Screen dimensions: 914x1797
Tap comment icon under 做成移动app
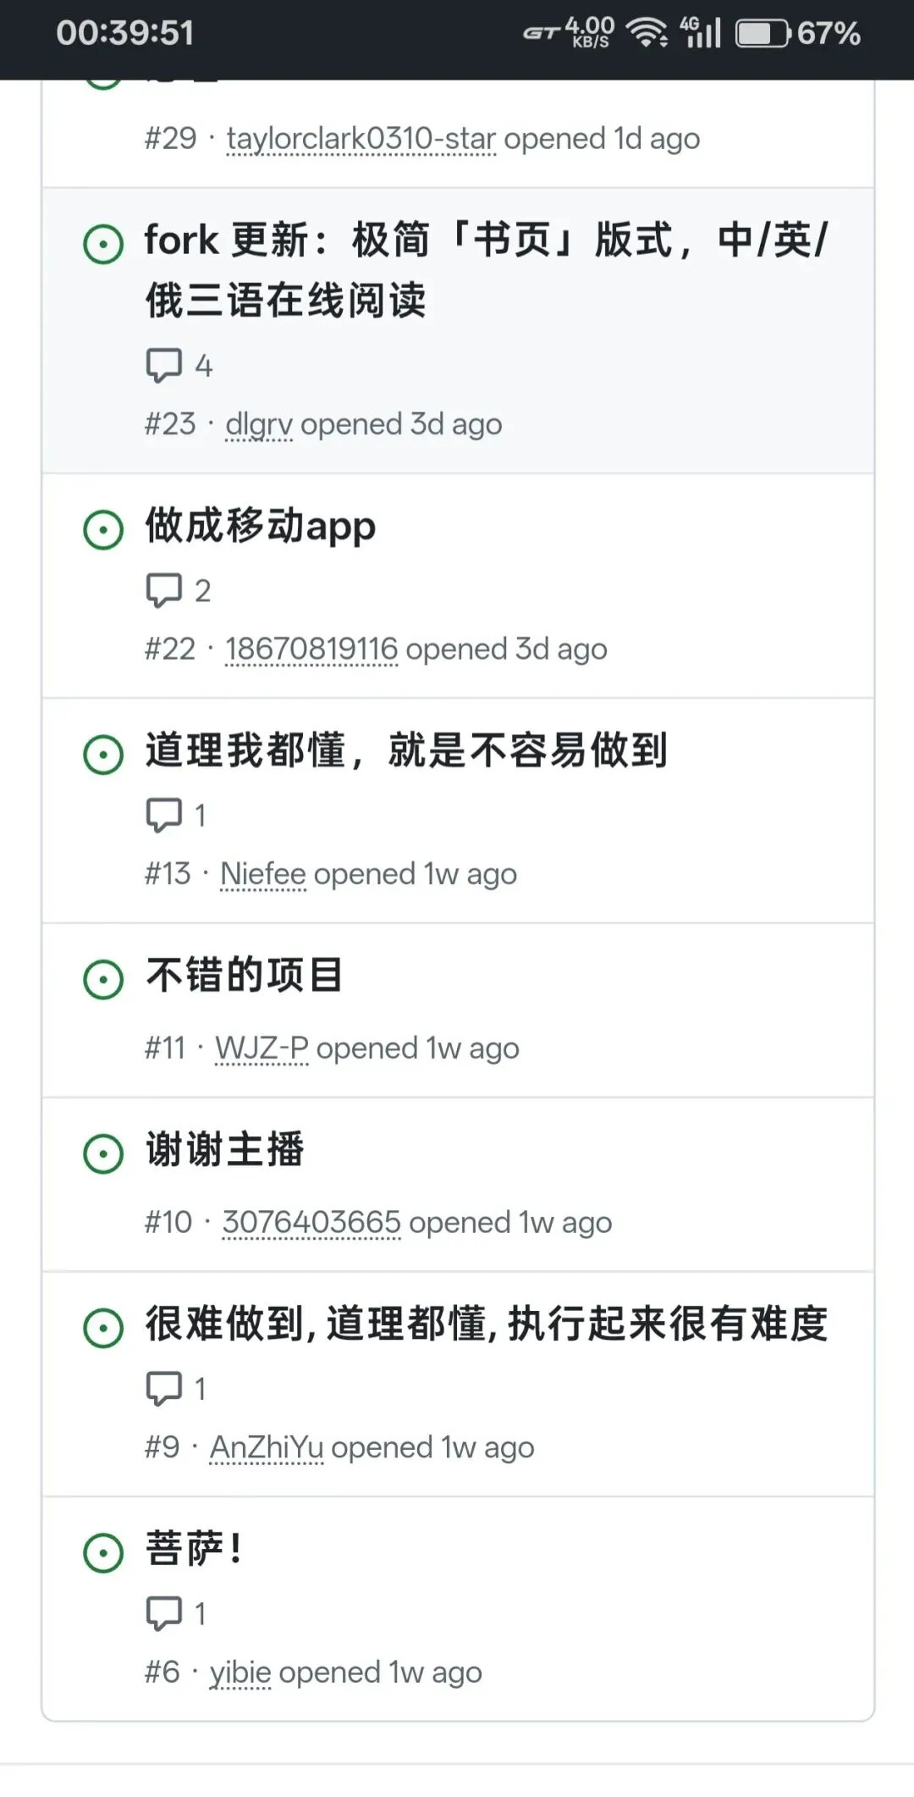pyautogui.click(x=164, y=590)
